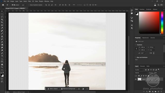Image resolution: width=165 pixels, height=93 pixels.
Task: Open the rotation angle dropdown
Action: click(x=146, y=53)
